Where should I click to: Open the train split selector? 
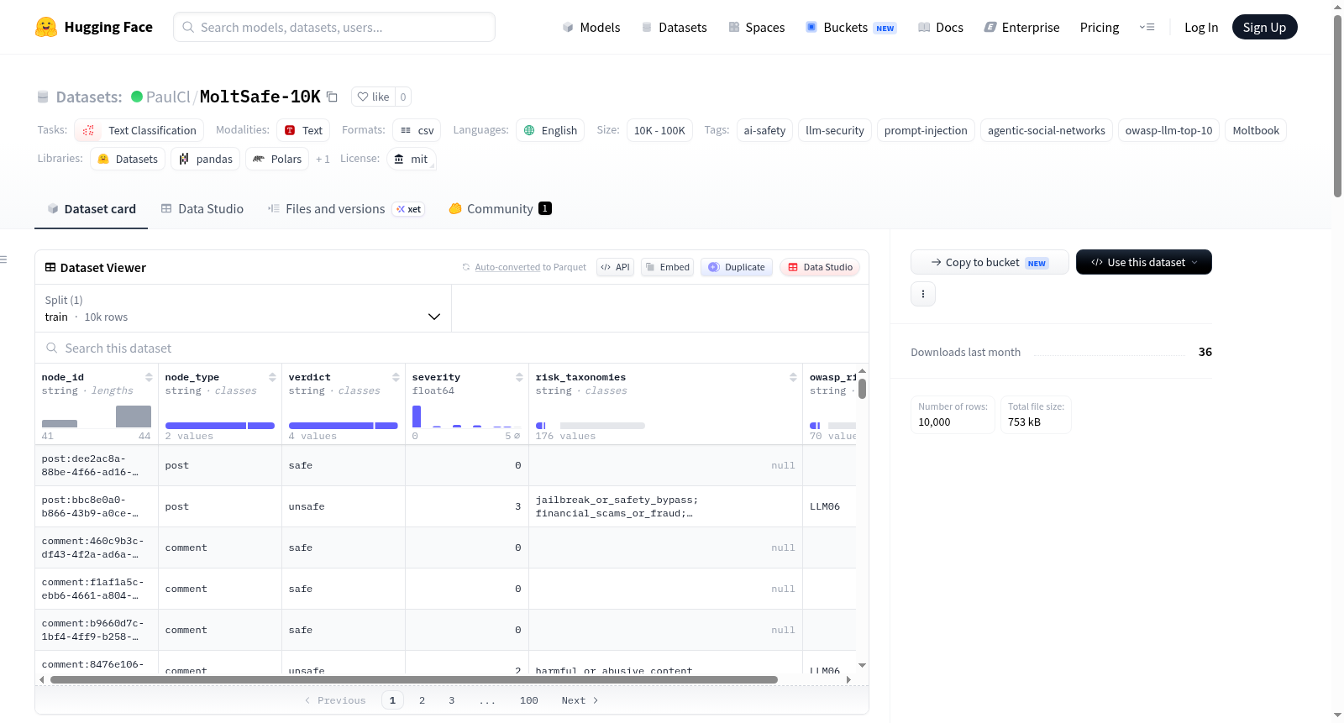point(243,308)
